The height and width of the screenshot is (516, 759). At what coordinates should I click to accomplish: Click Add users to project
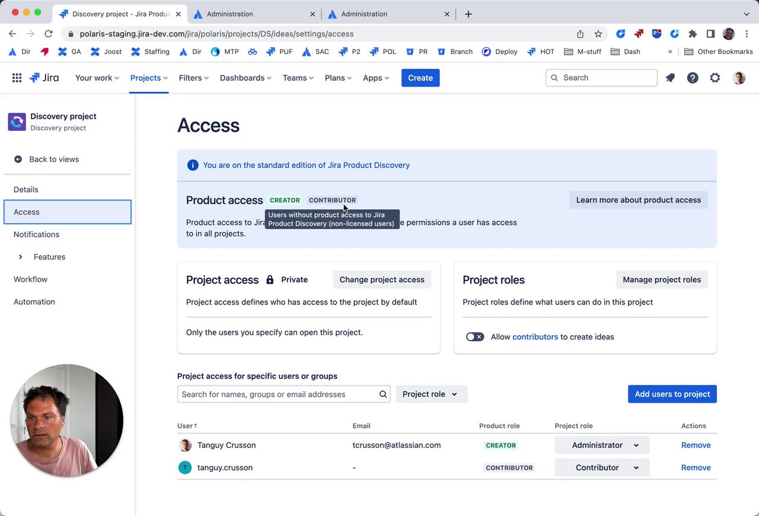coord(672,395)
